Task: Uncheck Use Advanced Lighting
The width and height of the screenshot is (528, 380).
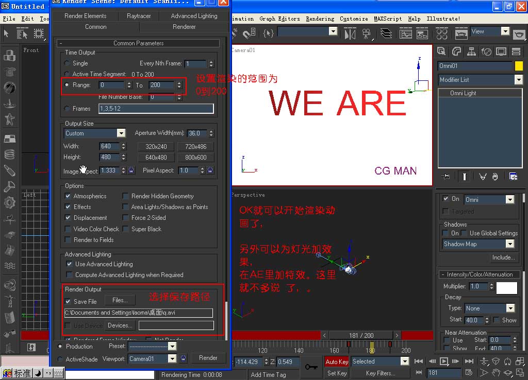Action: 69,264
